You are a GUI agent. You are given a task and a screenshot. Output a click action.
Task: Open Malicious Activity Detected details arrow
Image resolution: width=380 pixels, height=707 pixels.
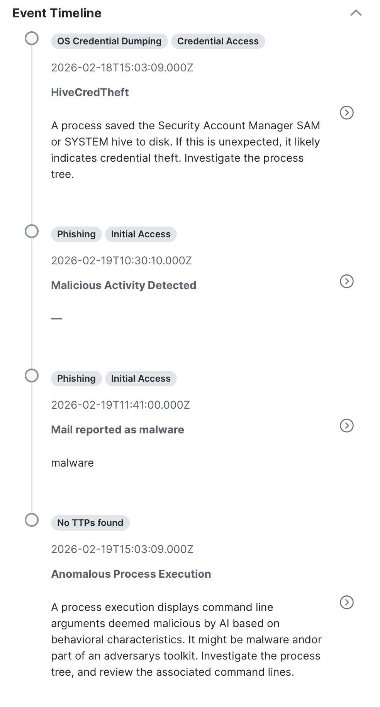tap(346, 281)
